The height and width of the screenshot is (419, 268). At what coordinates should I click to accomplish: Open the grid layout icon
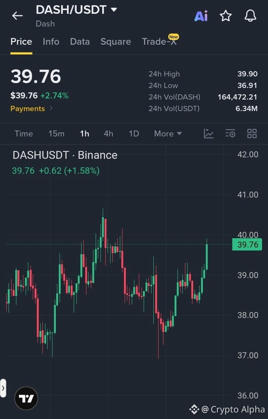(252, 133)
